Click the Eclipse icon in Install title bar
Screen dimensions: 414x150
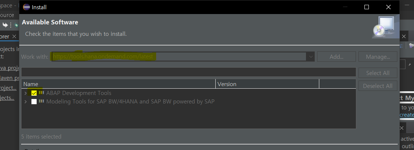tap(26, 7)
